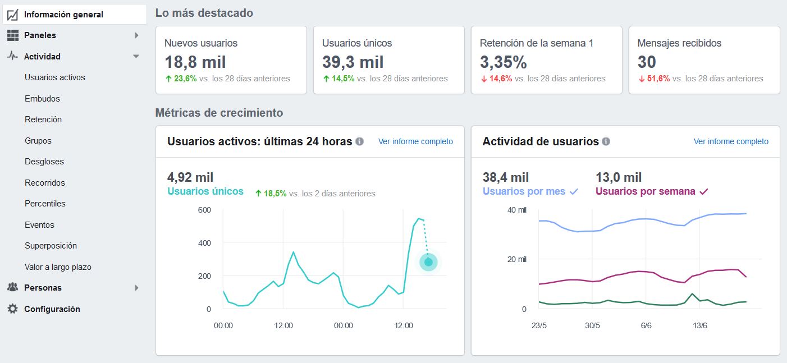The image size is (787, 363).
Task: Click the Configuración gear icon
Action: [x=12, y=309]
